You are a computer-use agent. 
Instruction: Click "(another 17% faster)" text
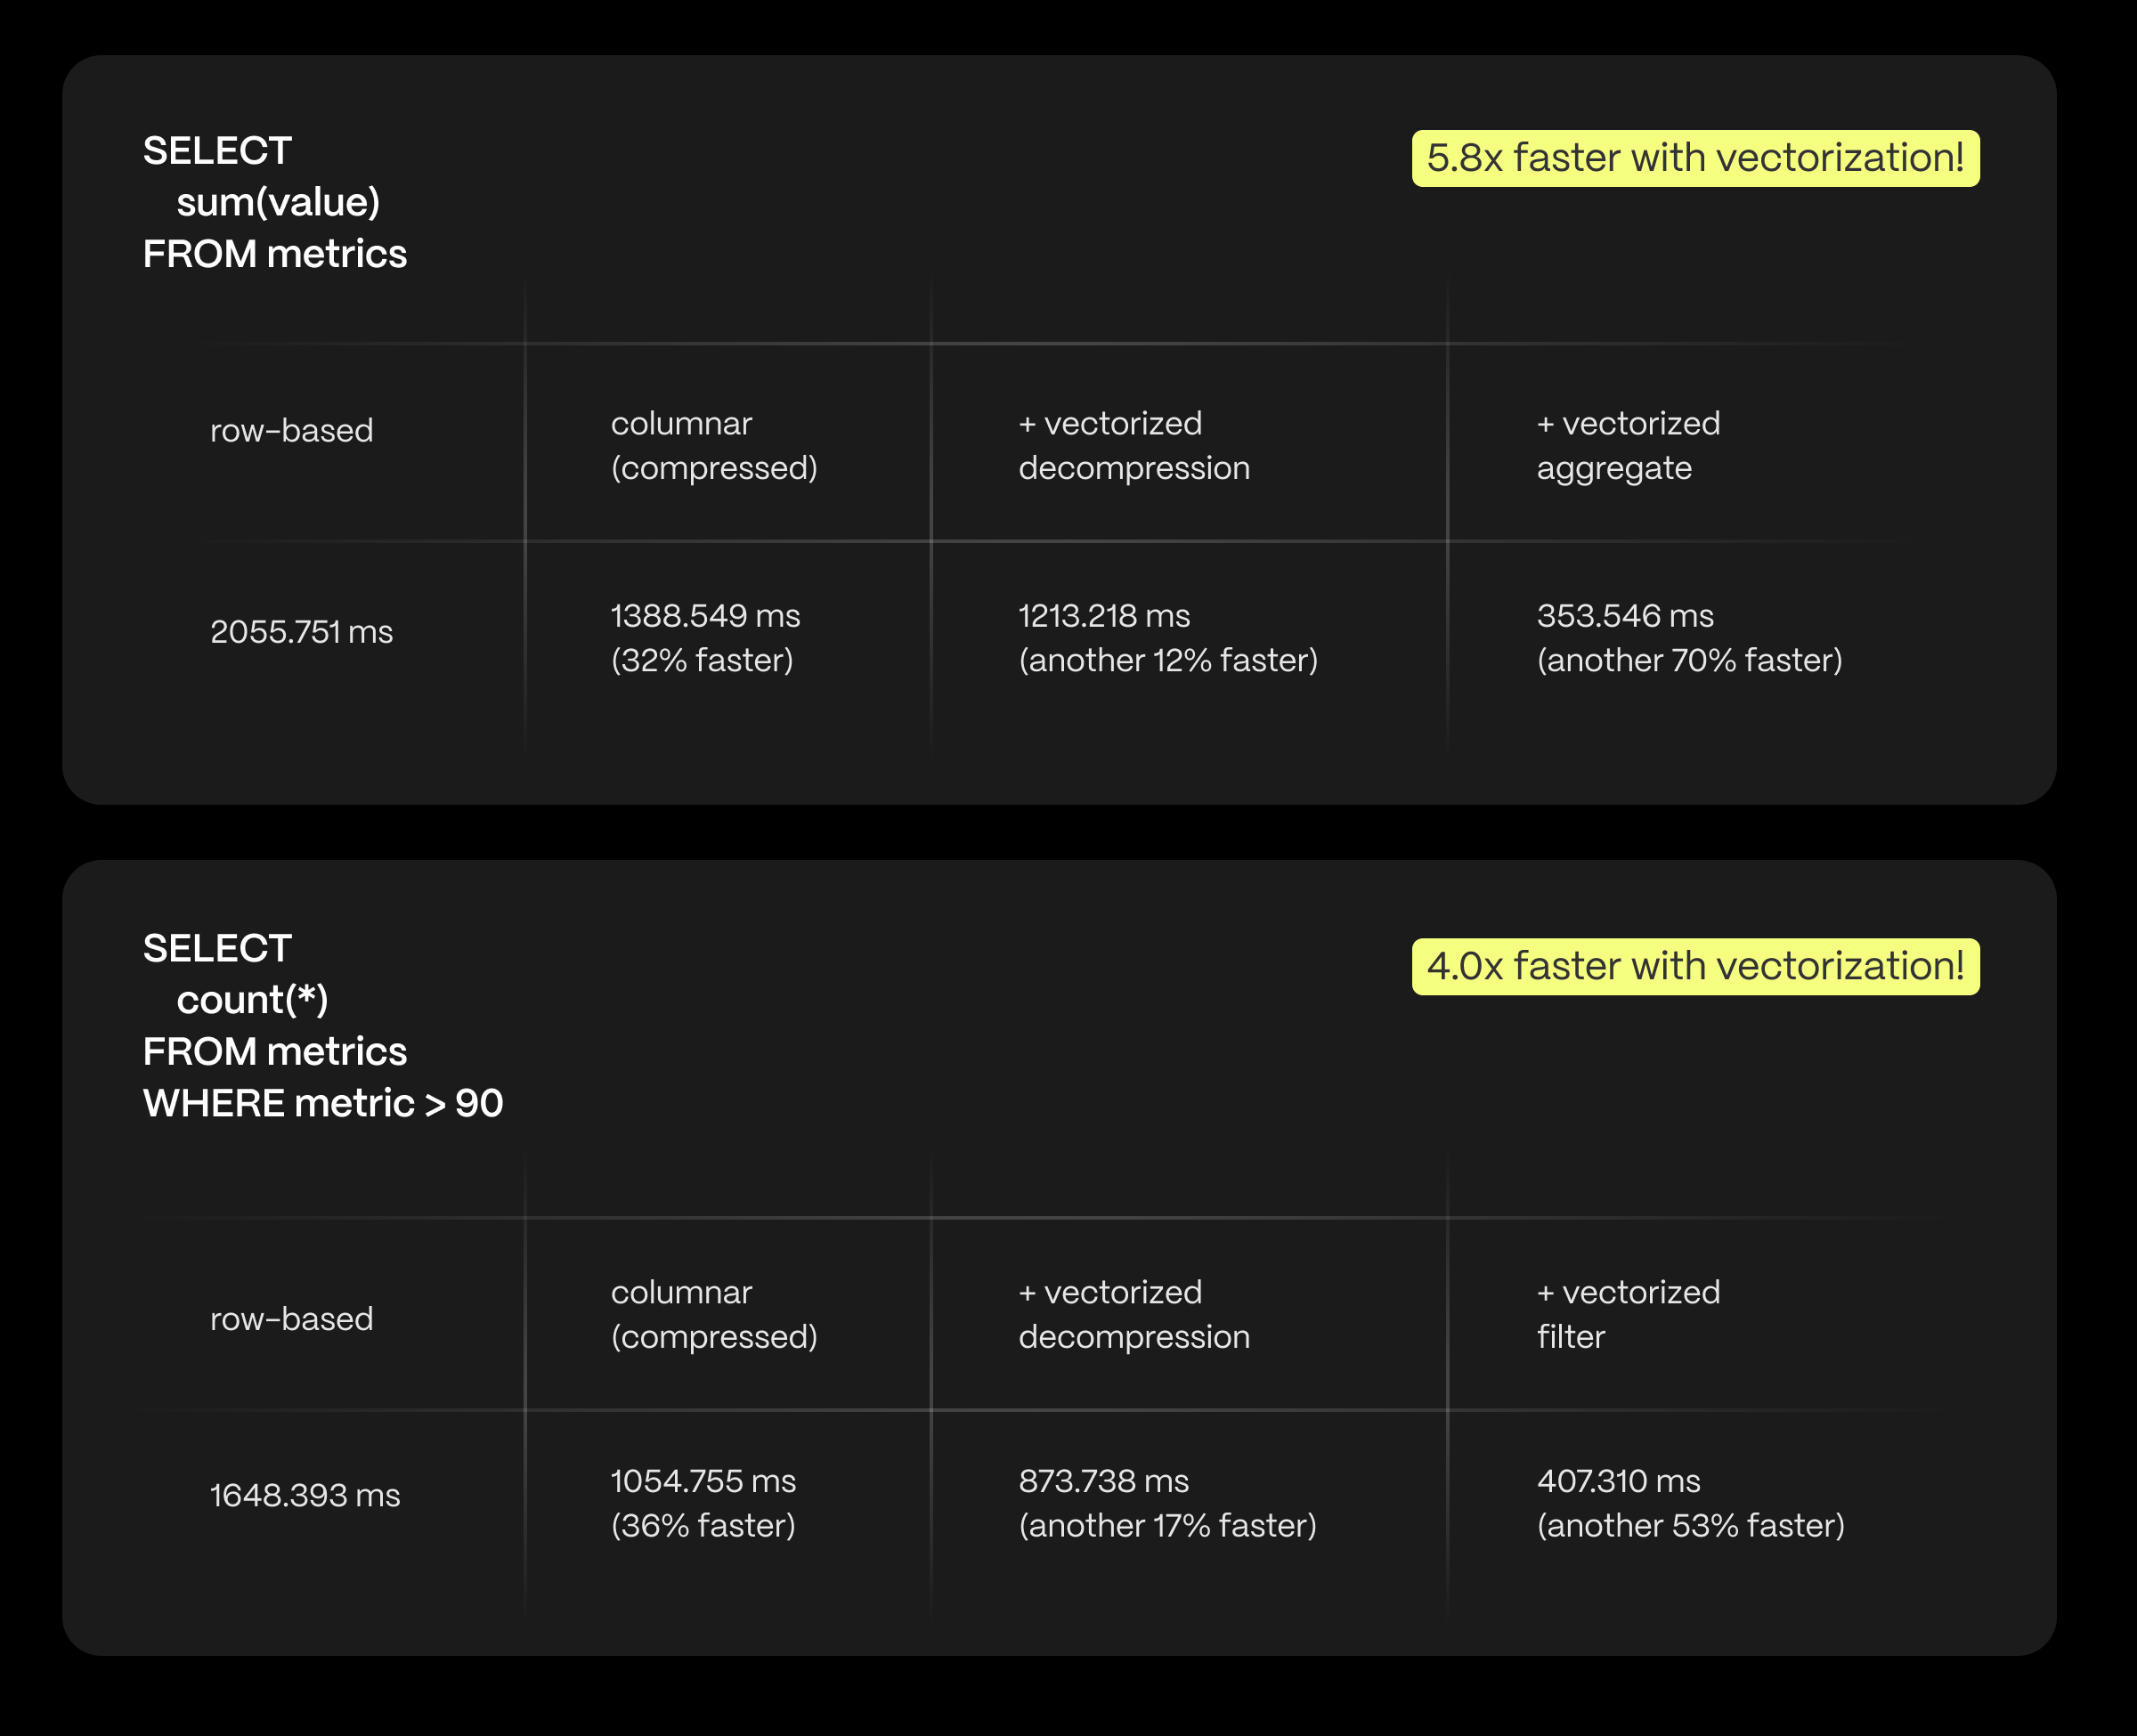(1167, 1525)
